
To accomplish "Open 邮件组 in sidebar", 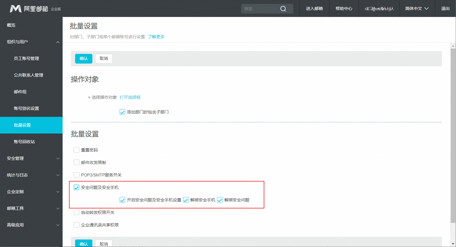I will (31, 92).
